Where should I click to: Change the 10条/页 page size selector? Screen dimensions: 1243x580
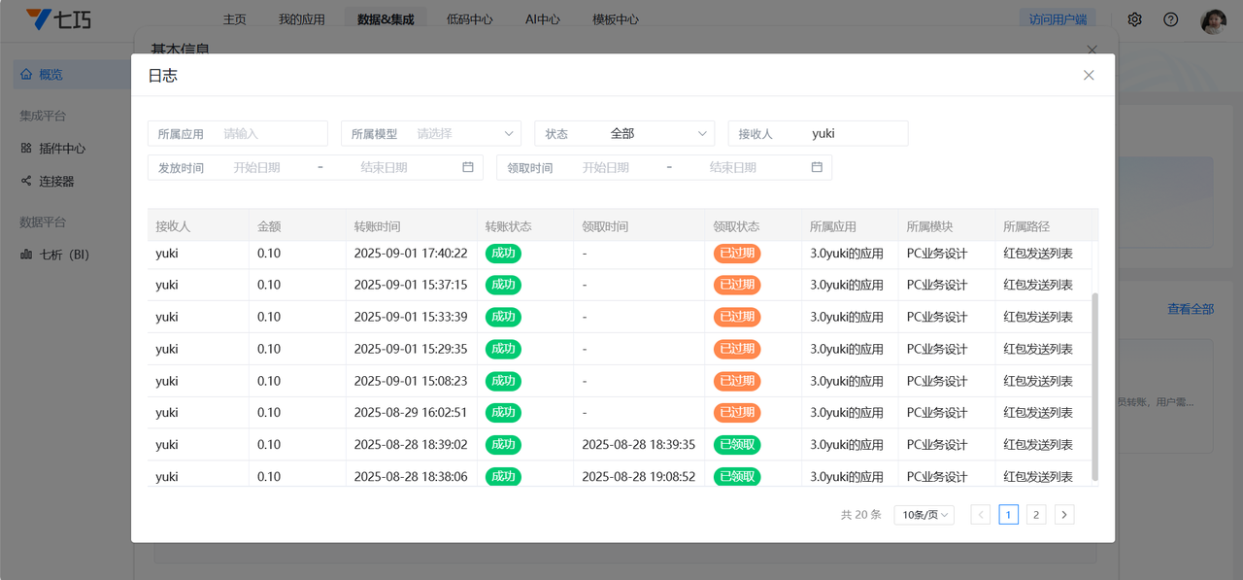924,515
